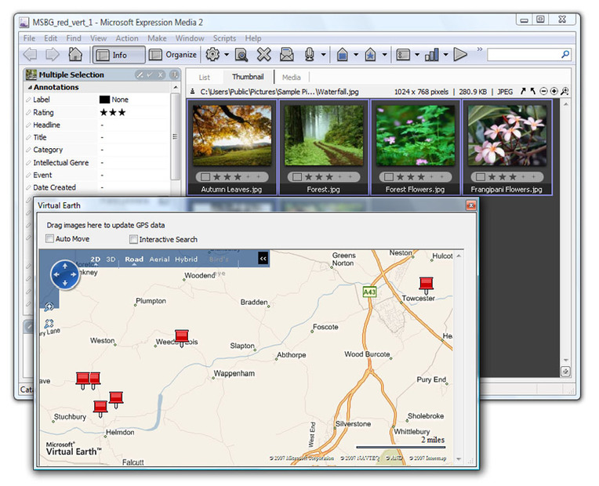This screenshot has width=599, height=486.
Task: Click the blue folder house icon
Action: (x=343, y=55)
